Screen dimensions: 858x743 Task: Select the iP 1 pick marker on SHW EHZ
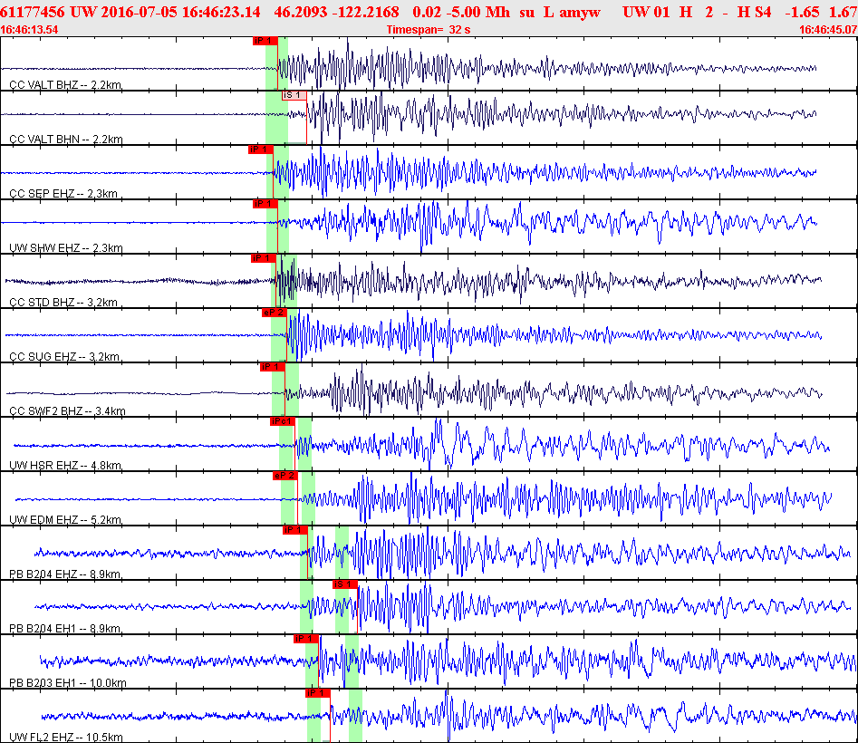(x=265, y=204)
